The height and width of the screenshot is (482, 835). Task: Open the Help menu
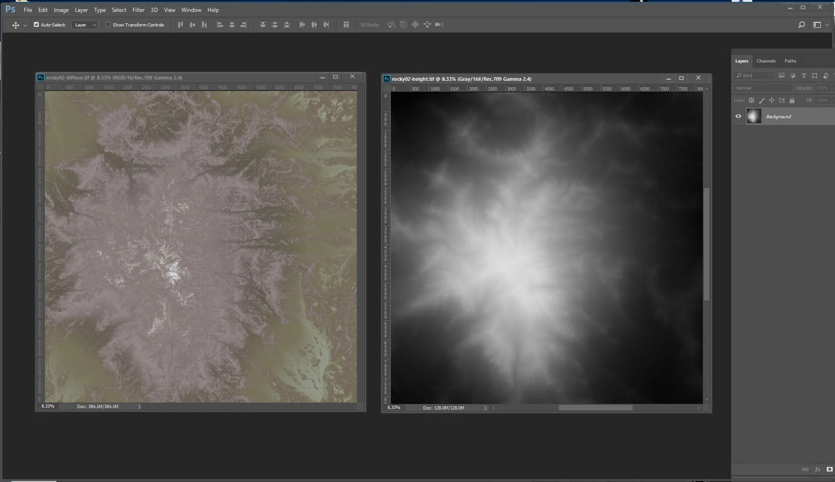tap(213, 10)
